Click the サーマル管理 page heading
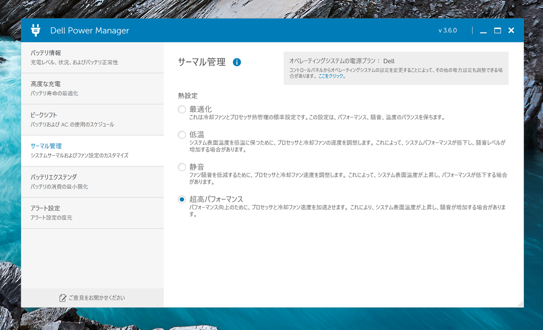This screenshot has width=543, height=330. click(202, 62)
